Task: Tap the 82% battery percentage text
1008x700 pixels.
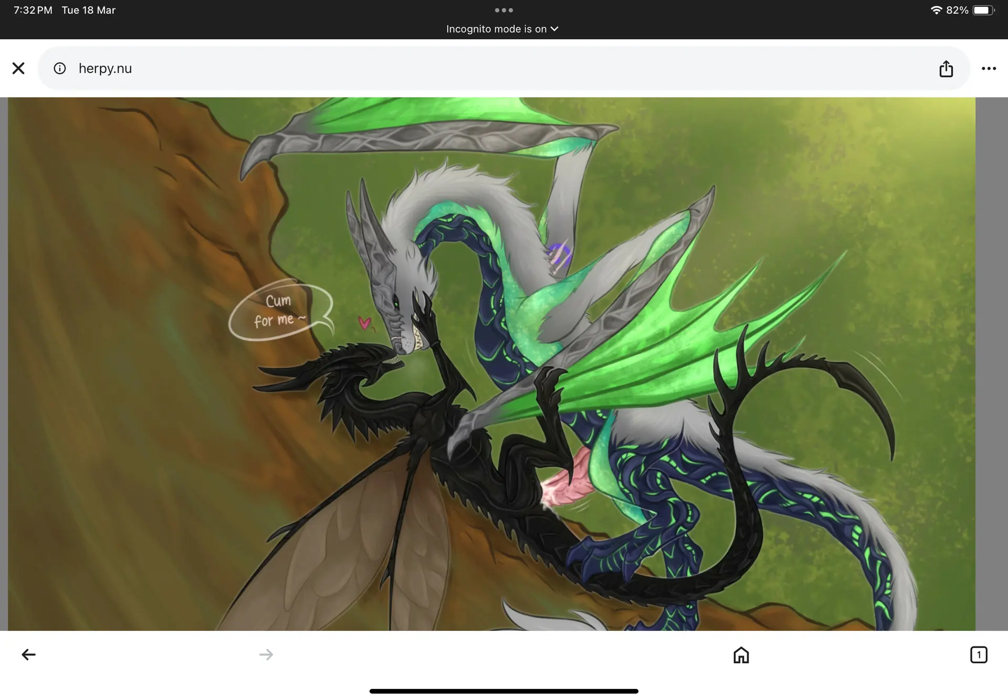Action: (957, 10)
